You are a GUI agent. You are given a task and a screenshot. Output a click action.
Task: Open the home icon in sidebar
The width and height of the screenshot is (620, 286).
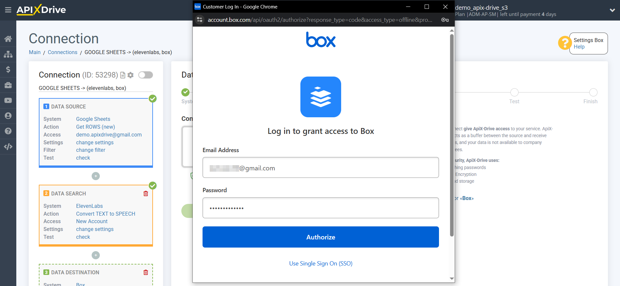coord(8,39)
